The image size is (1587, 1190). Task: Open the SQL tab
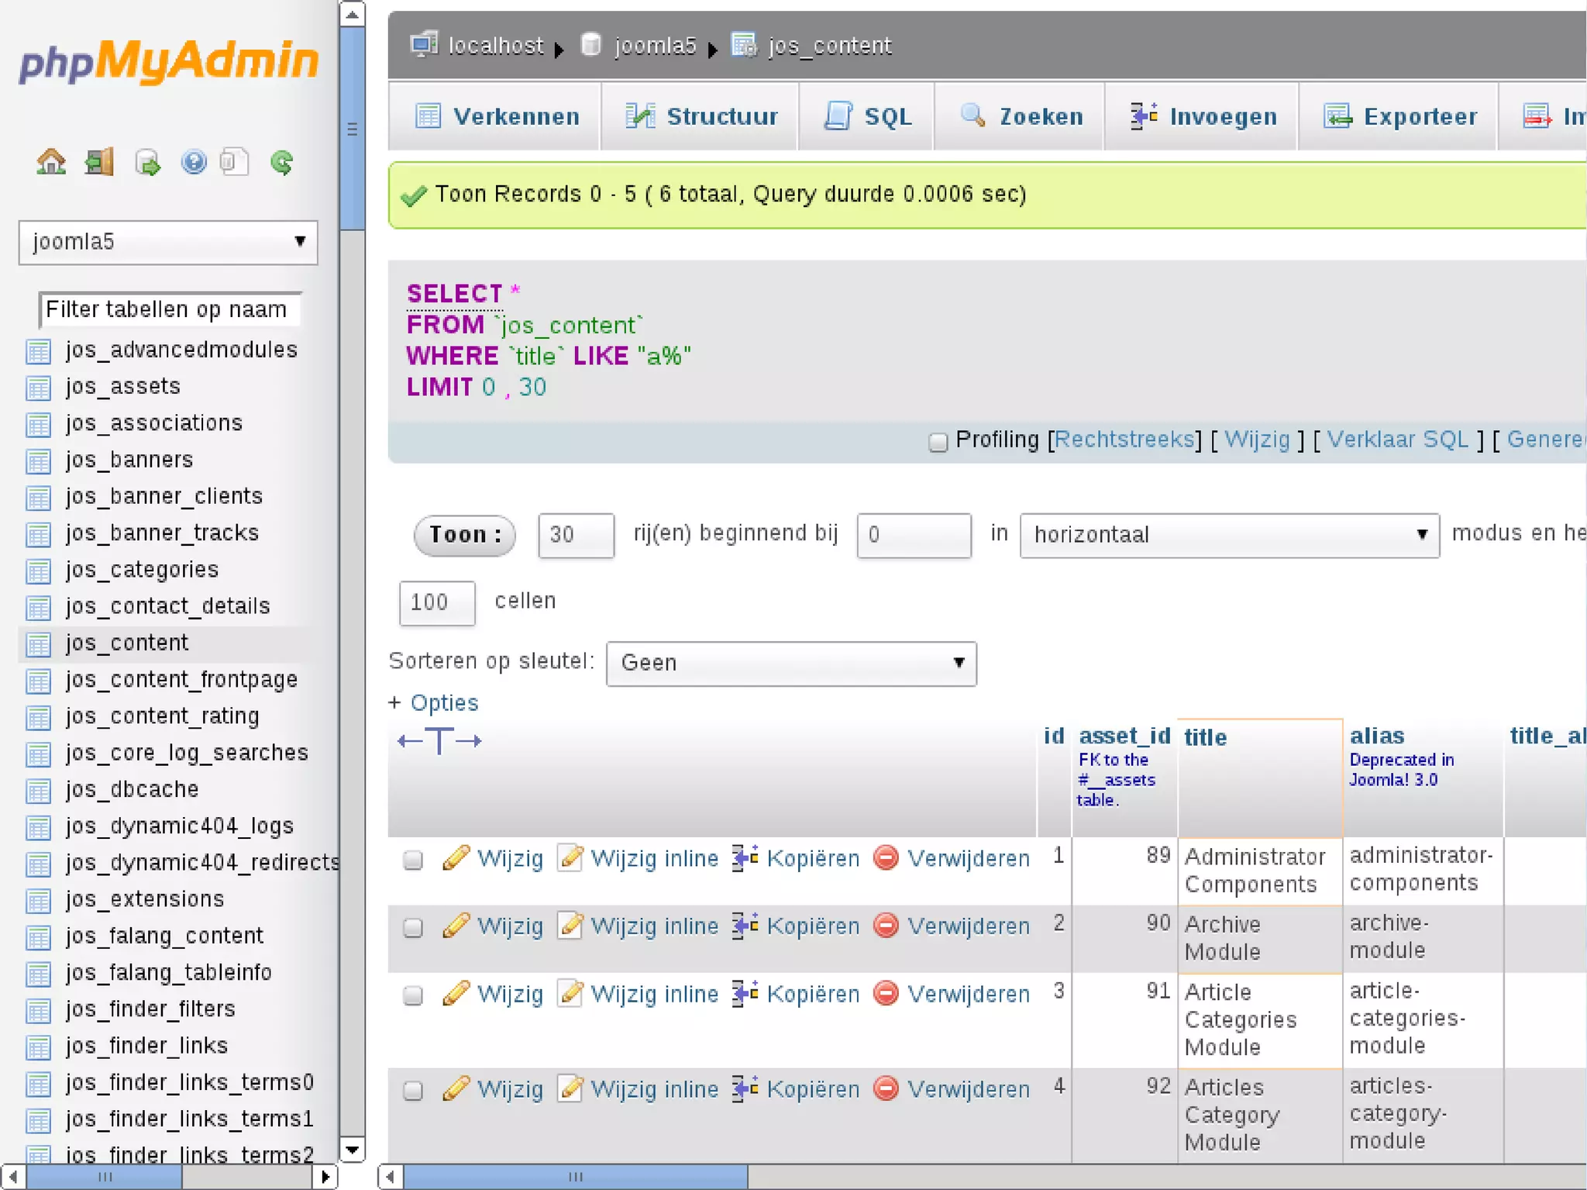coord(866,116)
